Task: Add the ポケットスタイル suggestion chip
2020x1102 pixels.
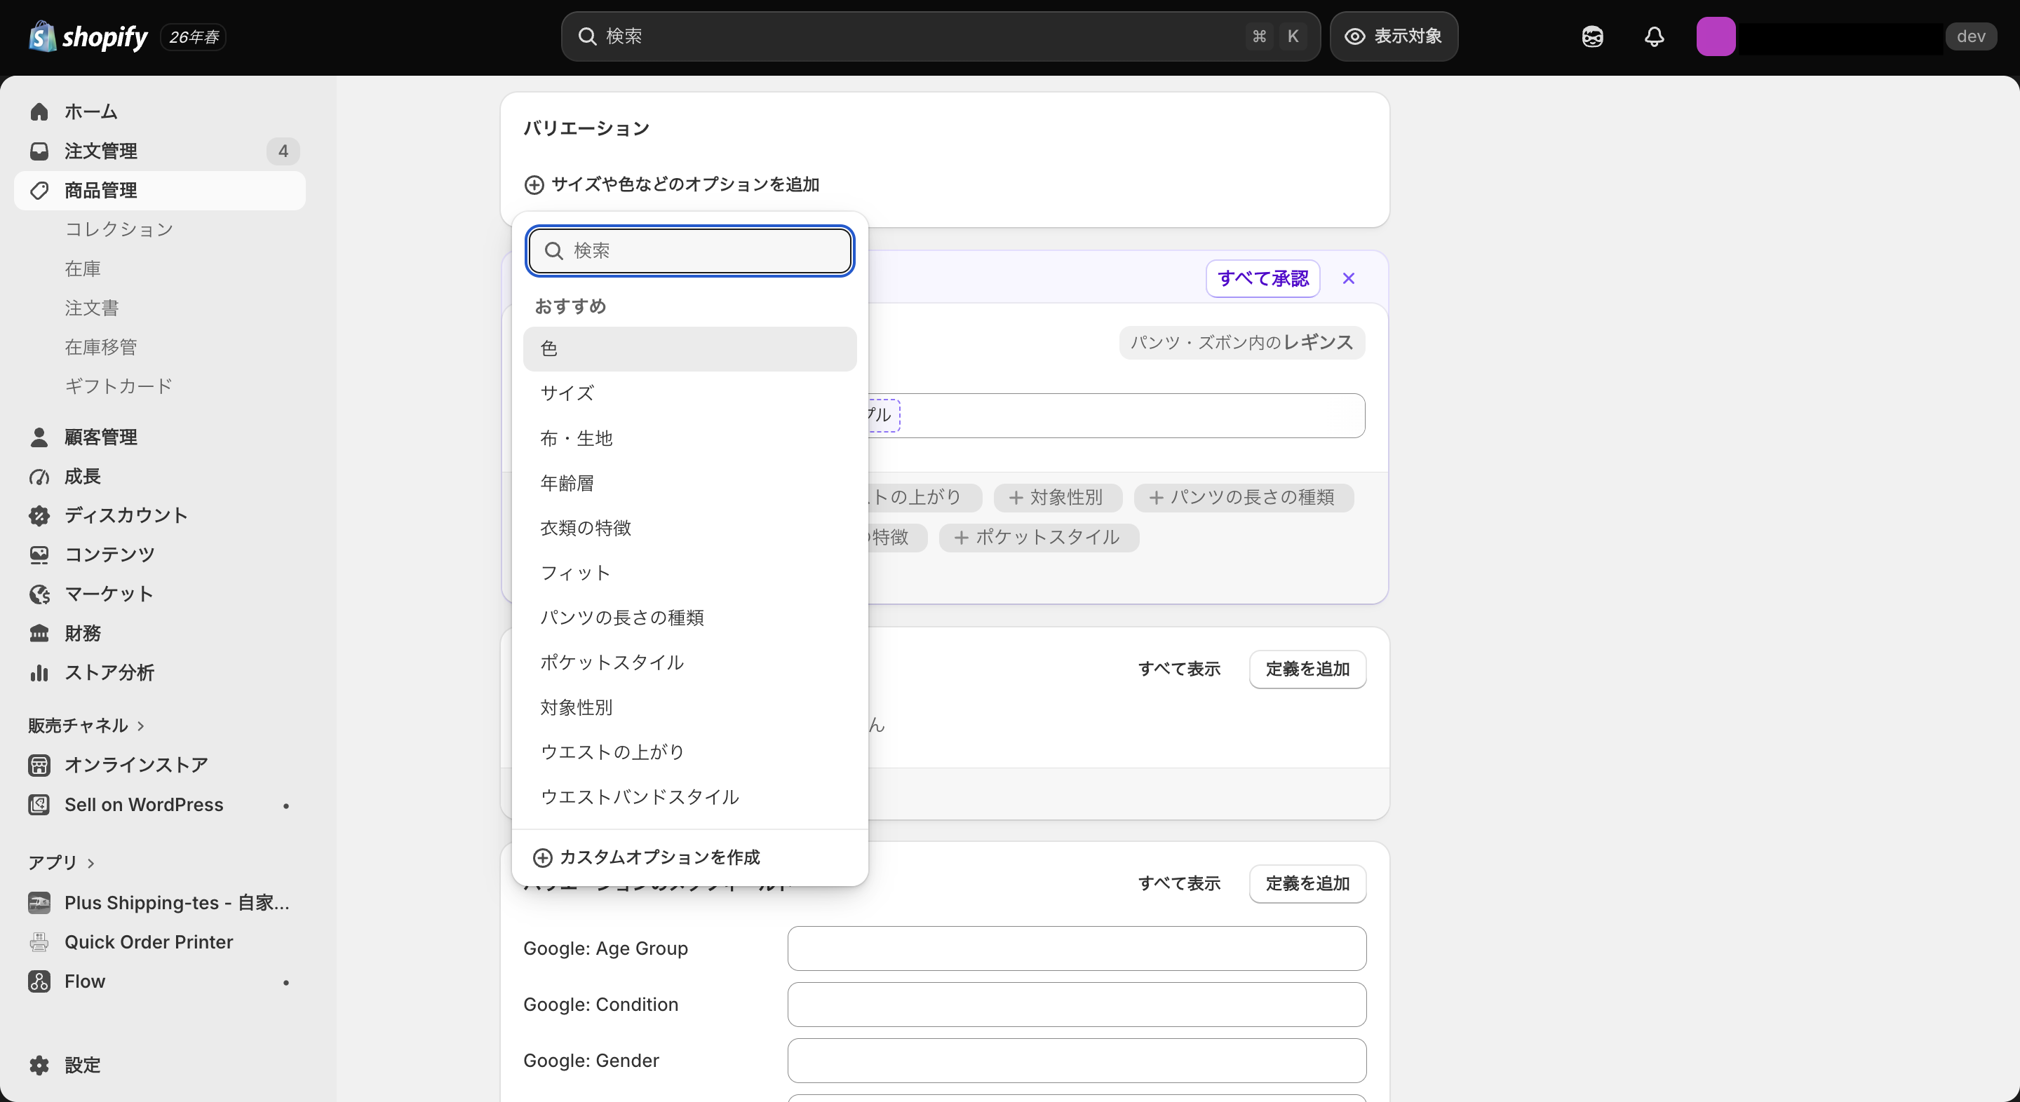Action: pyautogui.click(x=1038, y=537)
